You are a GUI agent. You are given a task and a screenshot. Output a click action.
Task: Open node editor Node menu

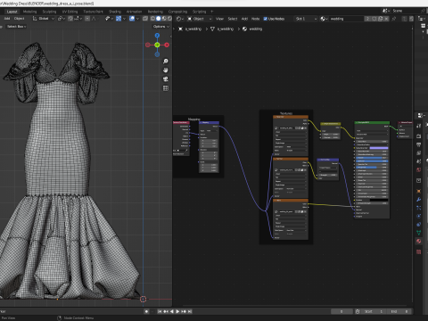(256, 19)
